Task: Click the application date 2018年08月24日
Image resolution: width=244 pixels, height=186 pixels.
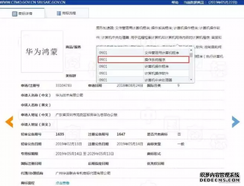Action: pyautogui.click(x=130, y=85)
